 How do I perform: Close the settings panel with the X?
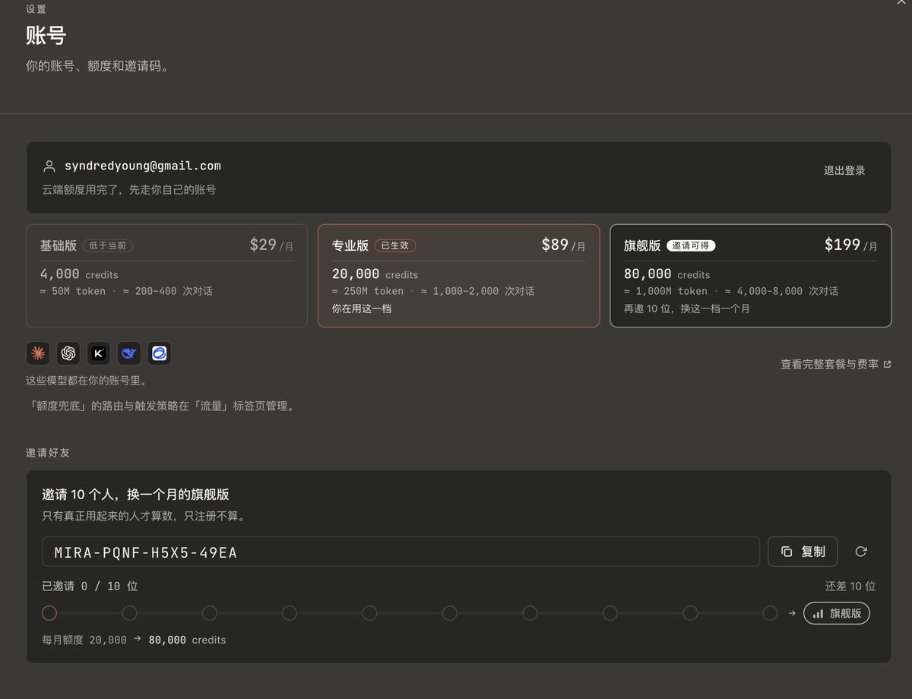(x=902, y=3)
